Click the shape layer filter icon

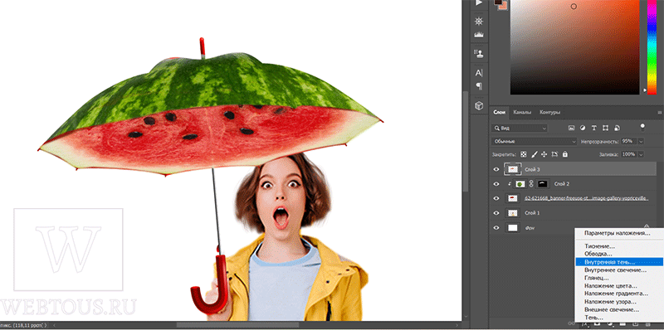(605, 128)
